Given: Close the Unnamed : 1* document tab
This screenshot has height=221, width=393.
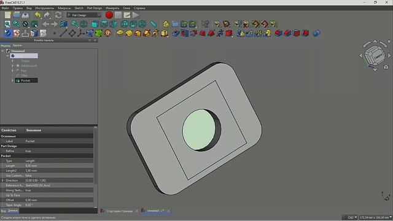Looking at the screenshot, I should click(x=169, y=211).
